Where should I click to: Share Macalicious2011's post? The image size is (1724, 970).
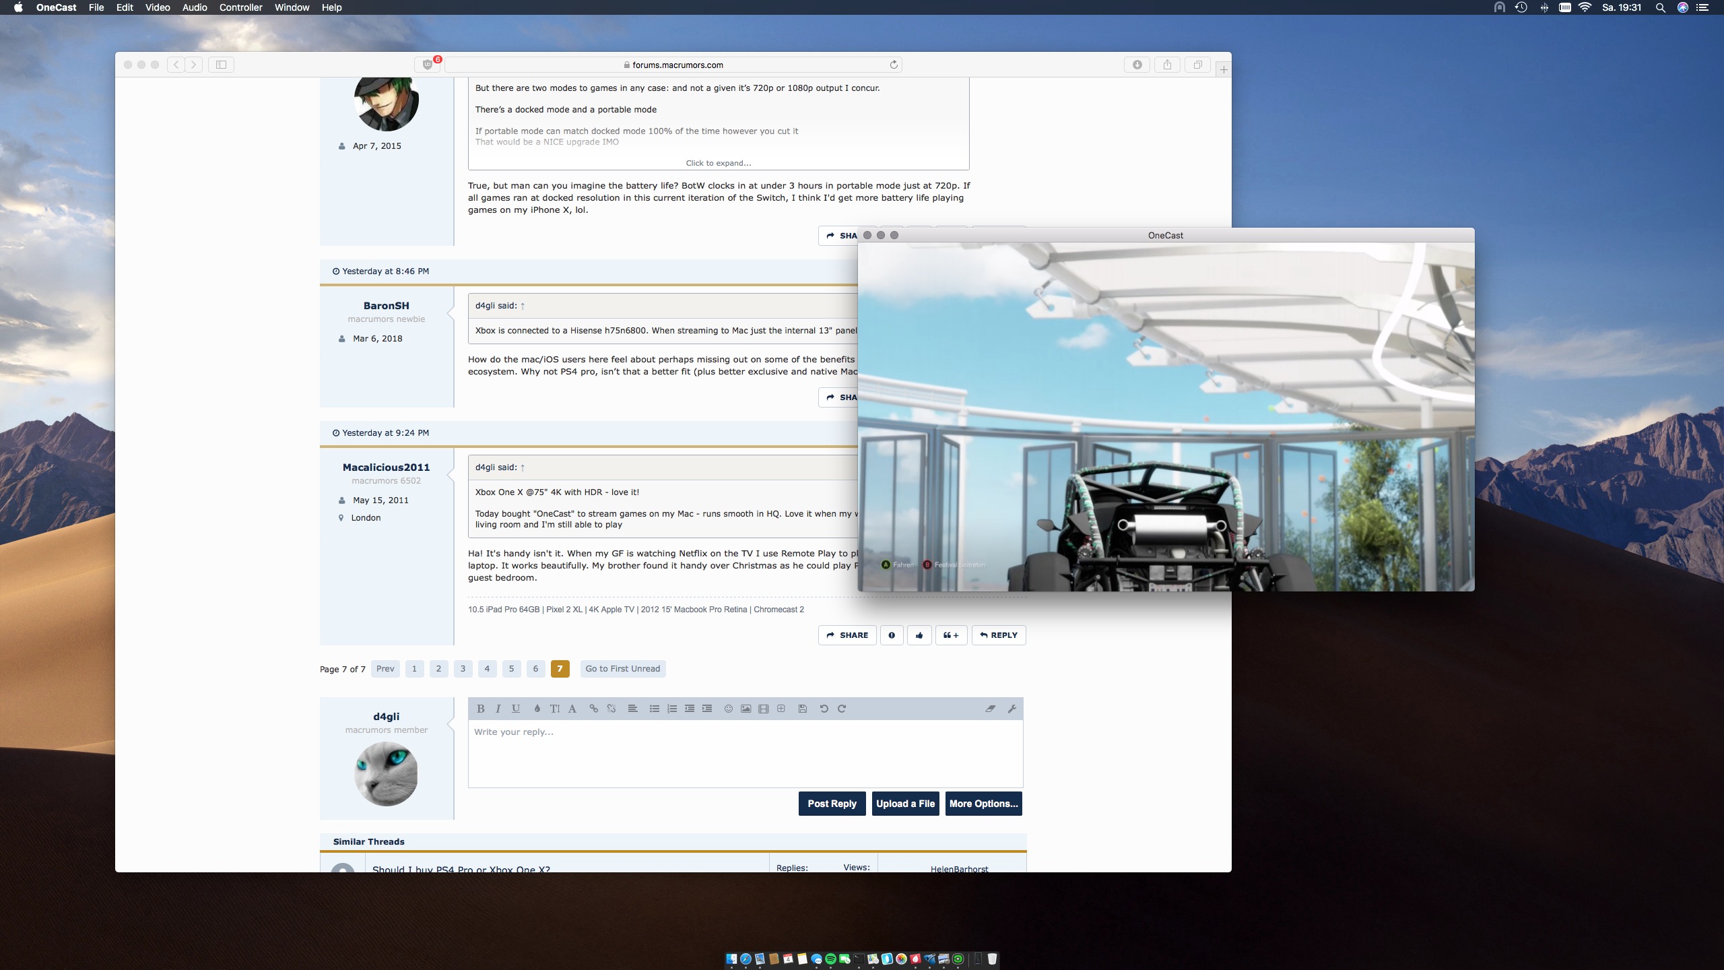click(847, 635)
